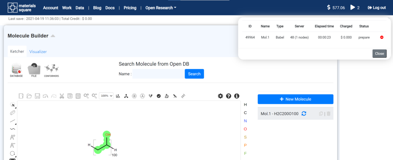Pick the Hydrogen (H) atom
The image size is (393, 160).
pyautogui.click(x=245, y=105)
